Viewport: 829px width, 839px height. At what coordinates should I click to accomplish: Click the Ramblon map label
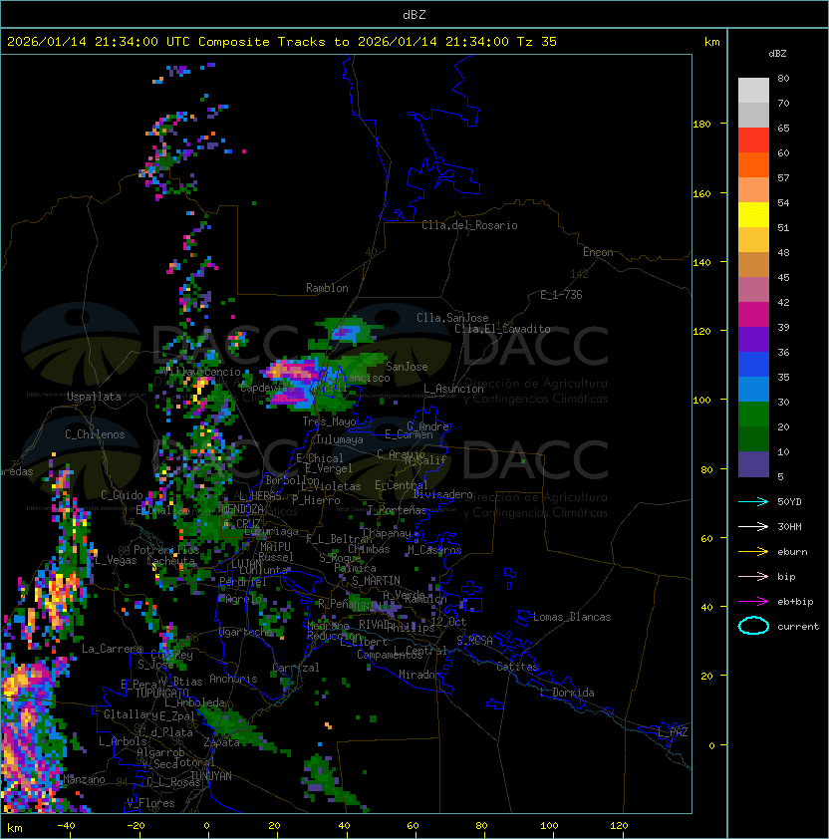pyautogui.click(x=327, y=288)
